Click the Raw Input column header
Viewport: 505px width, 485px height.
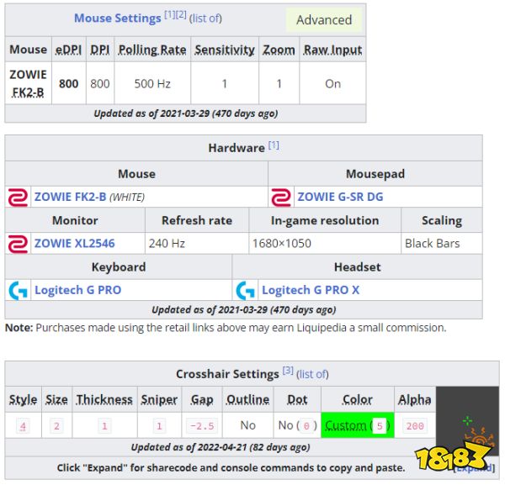tap(332, 50)
